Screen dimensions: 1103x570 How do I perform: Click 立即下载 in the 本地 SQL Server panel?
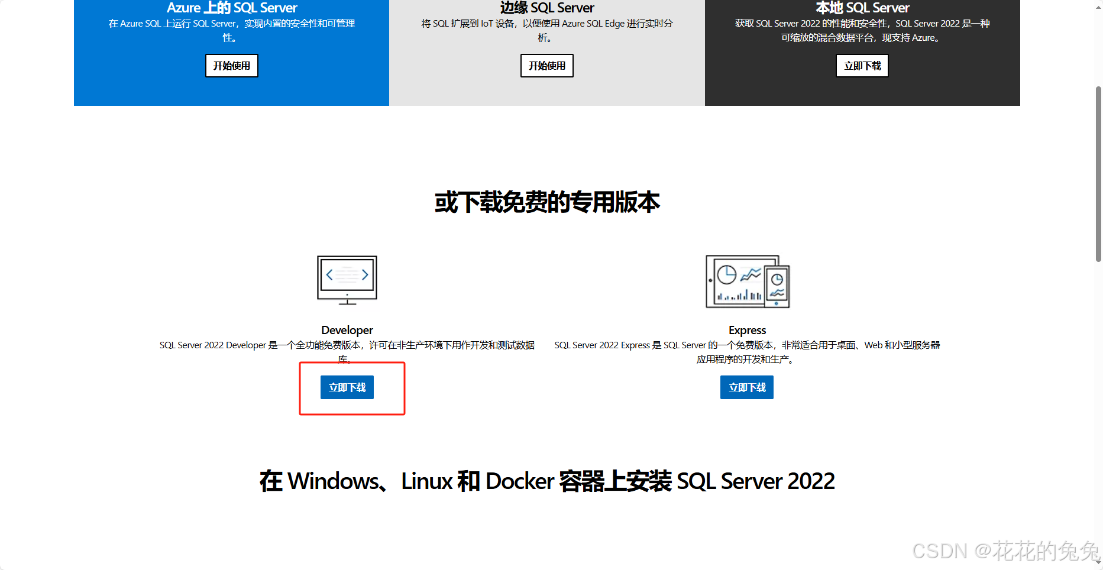pos(862,66)
